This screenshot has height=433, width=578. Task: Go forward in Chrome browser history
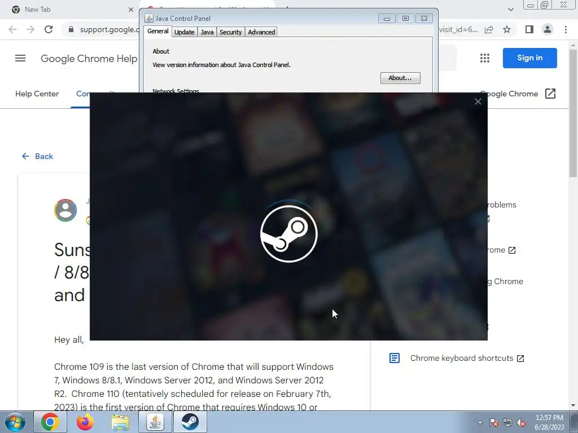click(30, 29)
